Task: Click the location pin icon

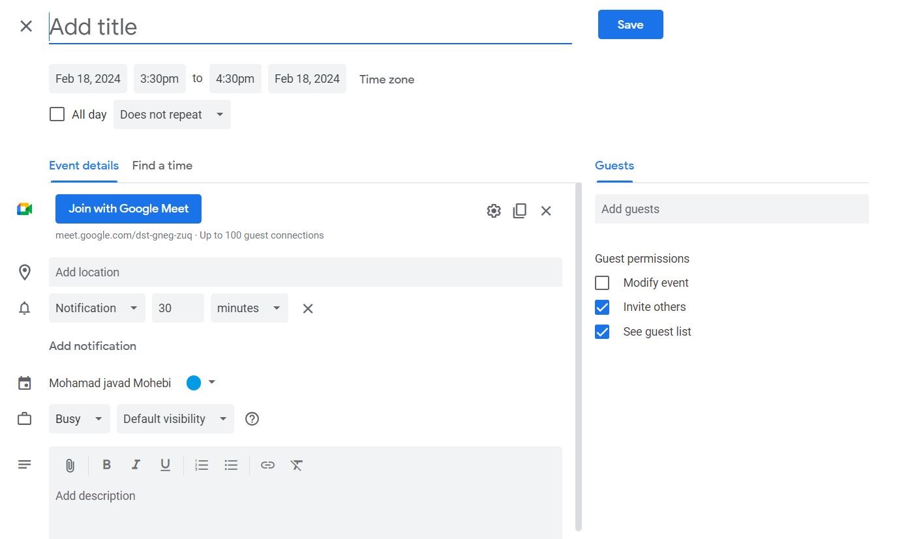Action: [25, 272]
